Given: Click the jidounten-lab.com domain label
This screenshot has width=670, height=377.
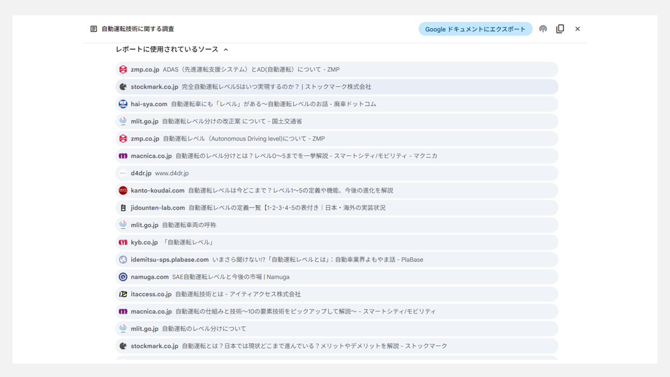Looking at the screenshot, I should click(158, 208).
